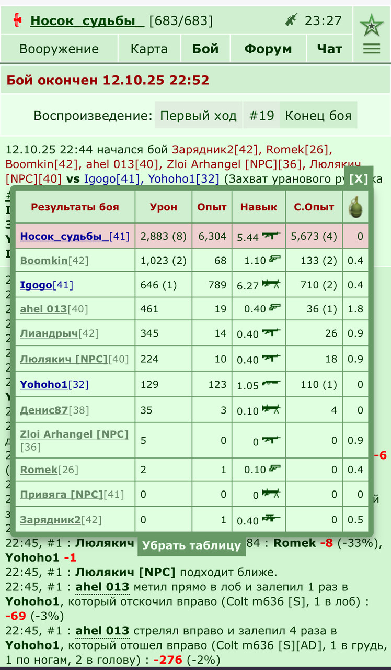This screenshot has width=391, height=670.
Task: Click the ahel 013 link in the 'метил прямо в лоб' log line
Action: tap(102, 587)
